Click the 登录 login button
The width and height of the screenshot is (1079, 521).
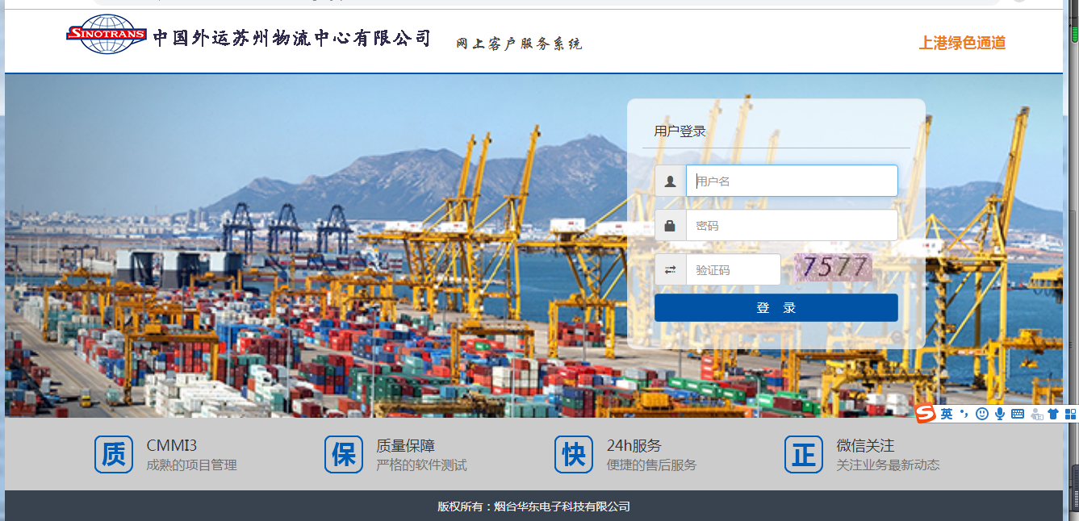pos(776,308)
